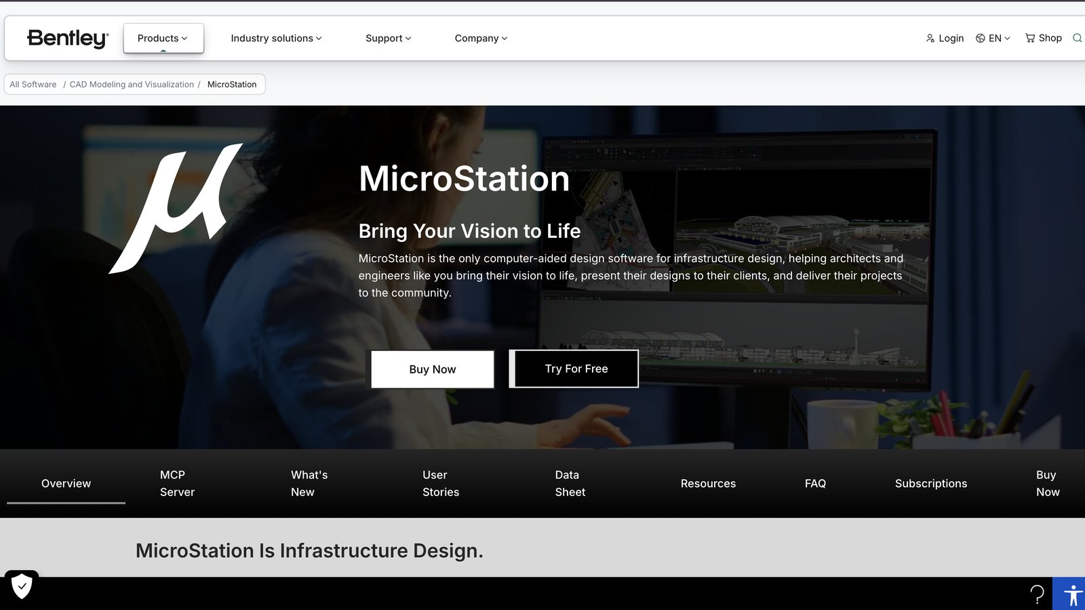Click 'MicroStation Is Infrastructure Design.' heading
Viewport: 1085px width, 610px height.
click(309, 550)
